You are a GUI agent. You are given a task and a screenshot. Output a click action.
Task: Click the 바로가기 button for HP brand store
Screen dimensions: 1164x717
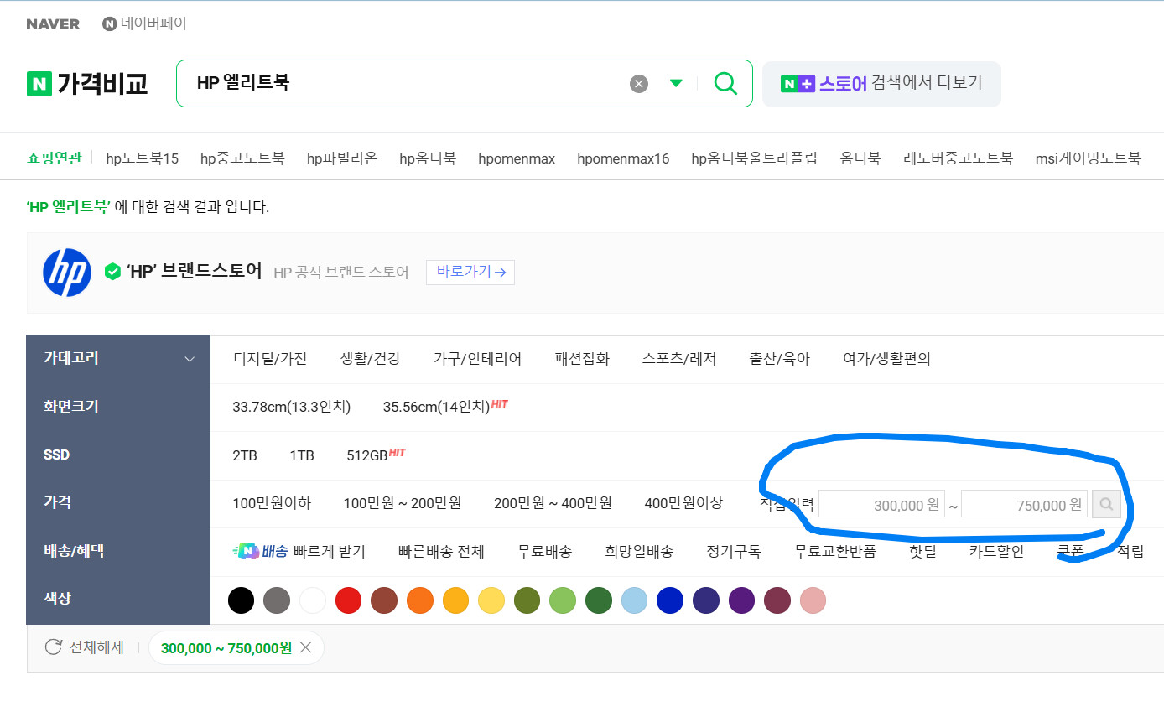click(470, 272)
